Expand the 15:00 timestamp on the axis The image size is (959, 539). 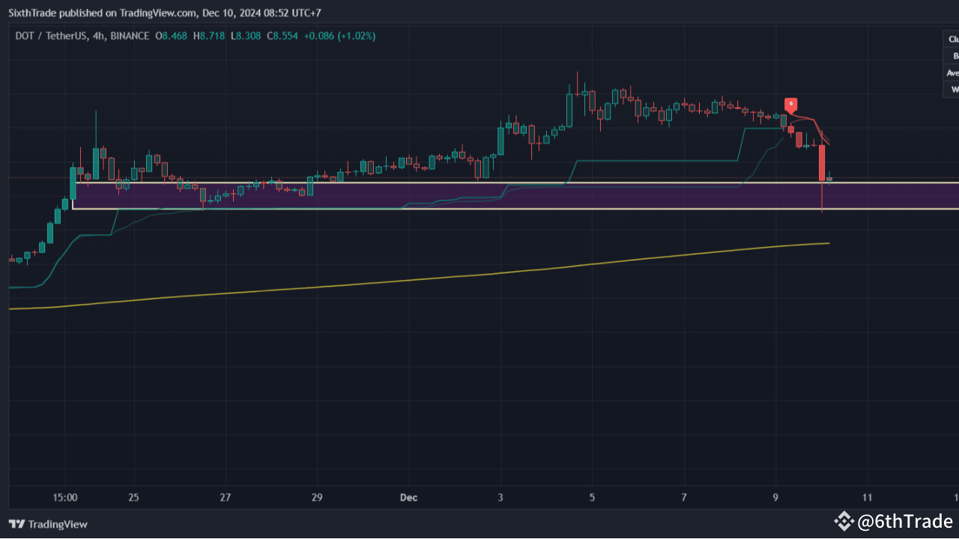65,497
